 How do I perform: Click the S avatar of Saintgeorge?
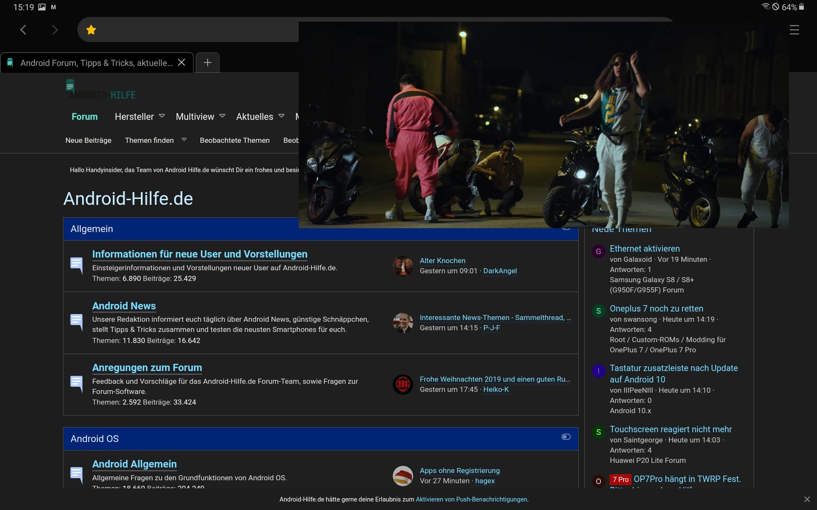(x=598, y=432)
